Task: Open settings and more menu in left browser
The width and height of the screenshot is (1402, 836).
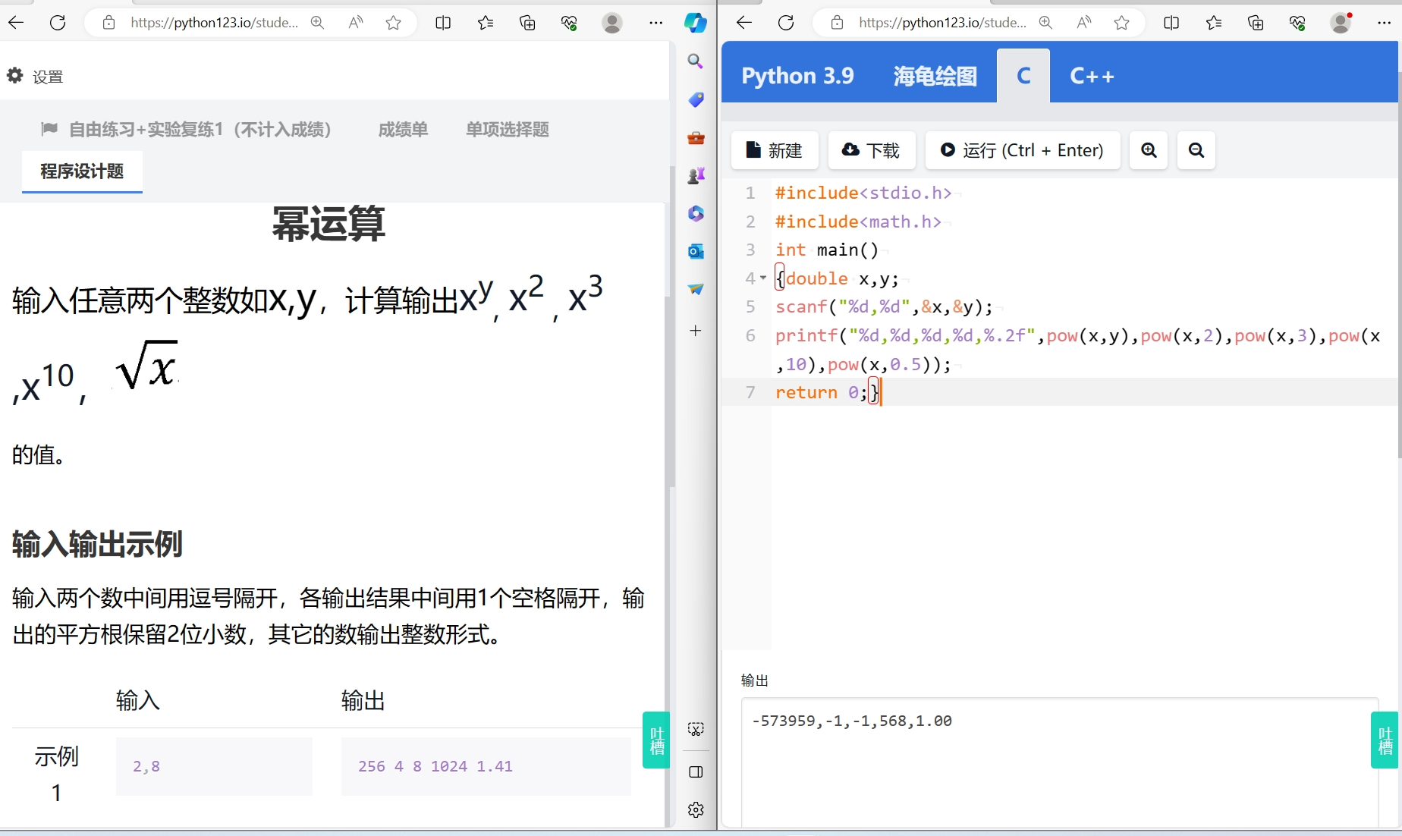Action: point(656,23)
